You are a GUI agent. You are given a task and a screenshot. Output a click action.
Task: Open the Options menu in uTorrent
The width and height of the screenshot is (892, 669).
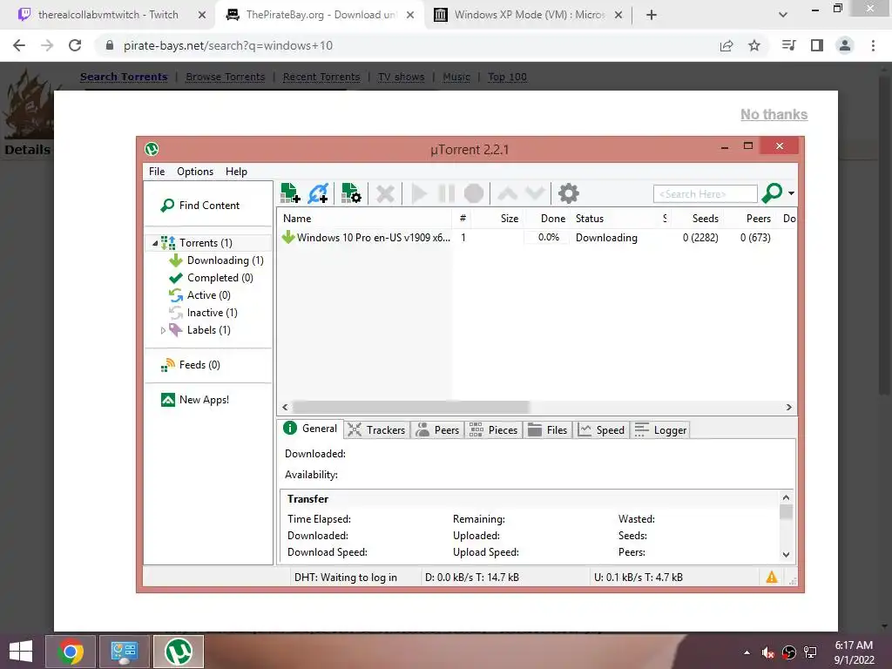tap(195, 172)
